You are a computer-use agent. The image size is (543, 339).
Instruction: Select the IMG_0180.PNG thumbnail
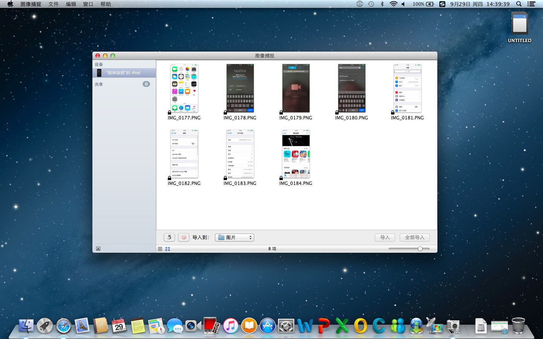(352, 88)
